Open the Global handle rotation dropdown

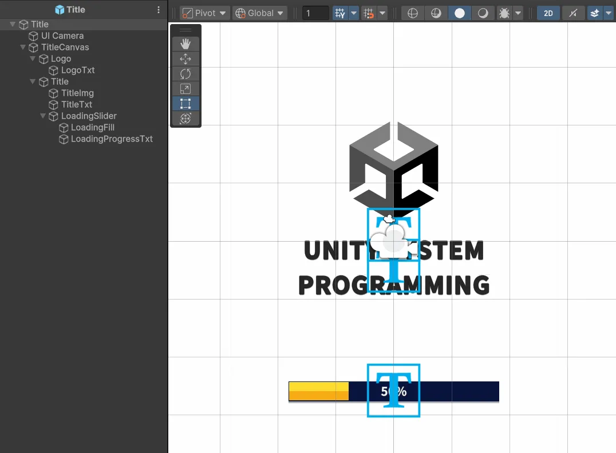(x=259, y=13)
